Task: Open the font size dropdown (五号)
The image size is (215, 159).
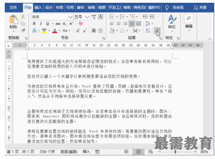Action: [x=87, y=17]
